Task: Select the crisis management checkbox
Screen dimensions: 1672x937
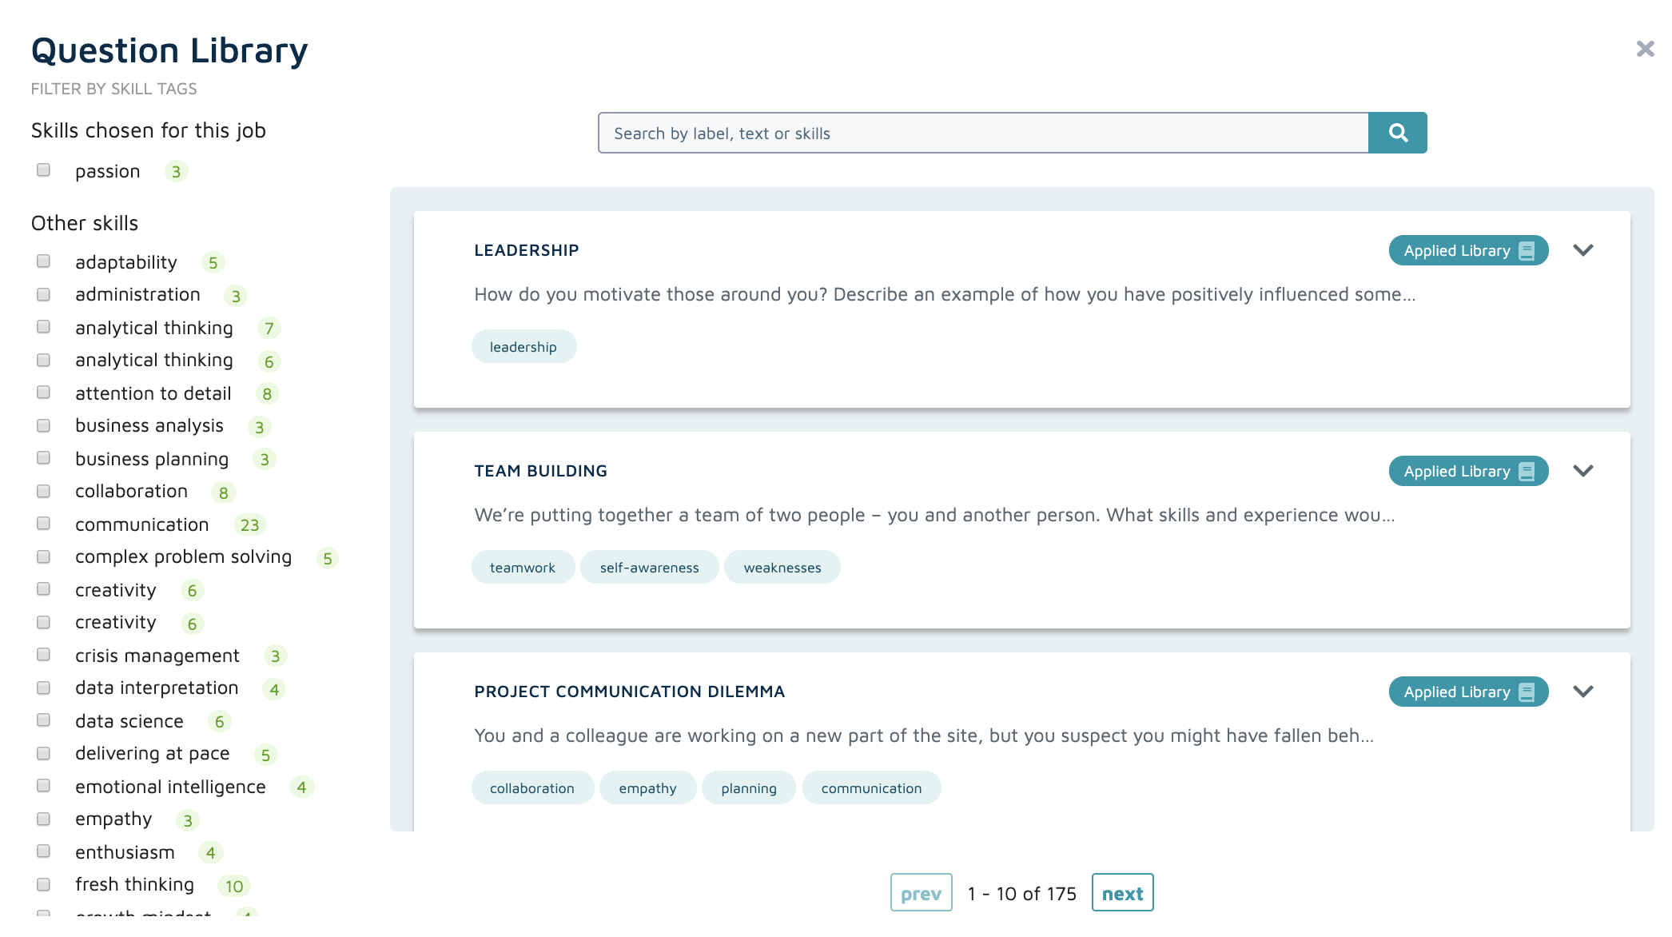Action: [x=44, y=655]
